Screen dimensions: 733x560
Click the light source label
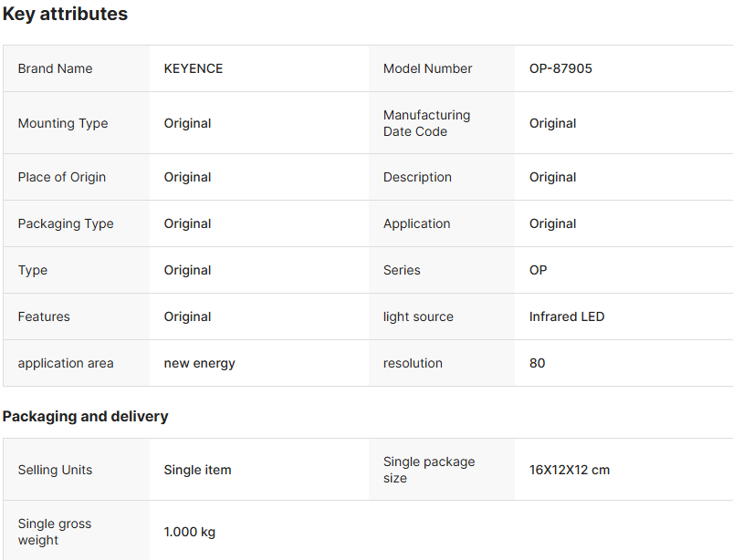coord(418,316)
